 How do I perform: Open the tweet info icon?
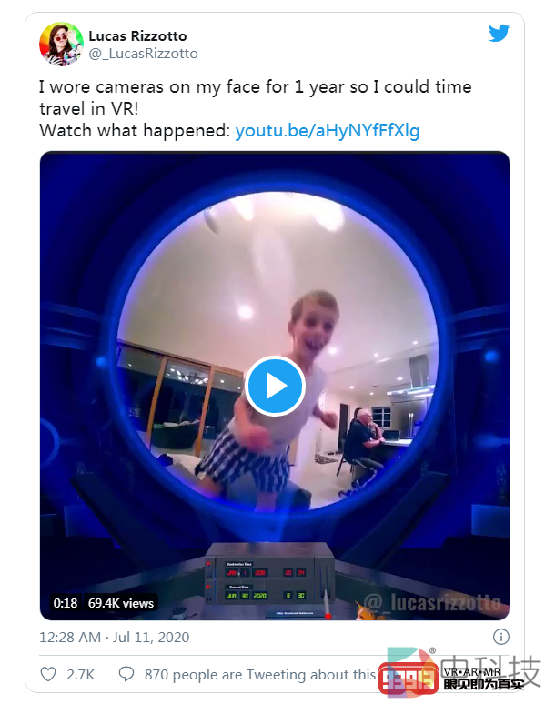pyautogui.click(x=501, y=636)
